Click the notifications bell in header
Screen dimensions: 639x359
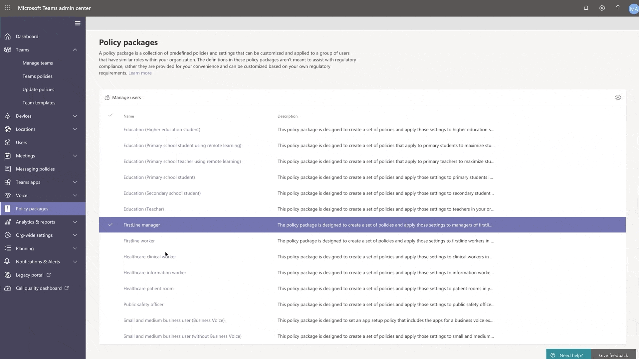586,8
